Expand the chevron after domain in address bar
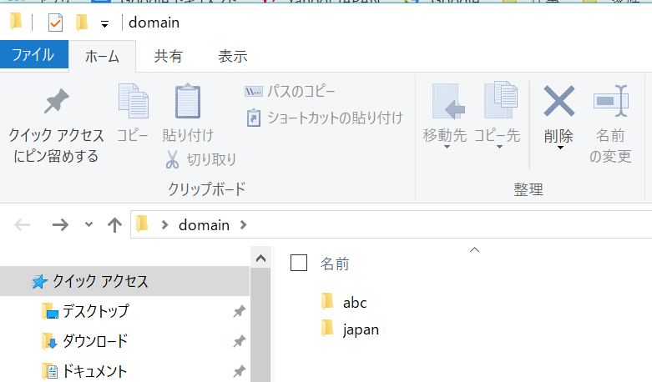 click(x=243, y=225)
